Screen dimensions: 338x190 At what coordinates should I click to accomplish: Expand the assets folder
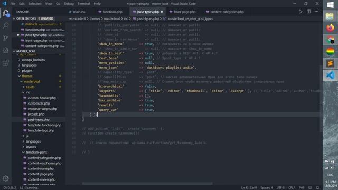click(x=30, y=87)
